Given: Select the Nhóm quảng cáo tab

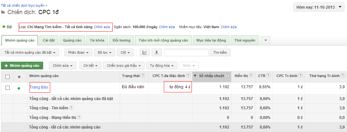Looking at the screenshot, I should [x=20, y=40].
